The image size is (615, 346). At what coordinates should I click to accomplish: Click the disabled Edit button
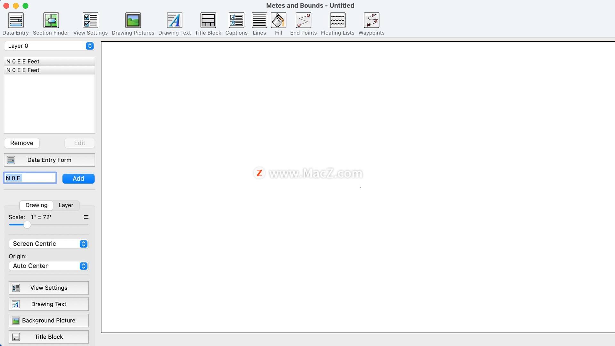(80, 143)
